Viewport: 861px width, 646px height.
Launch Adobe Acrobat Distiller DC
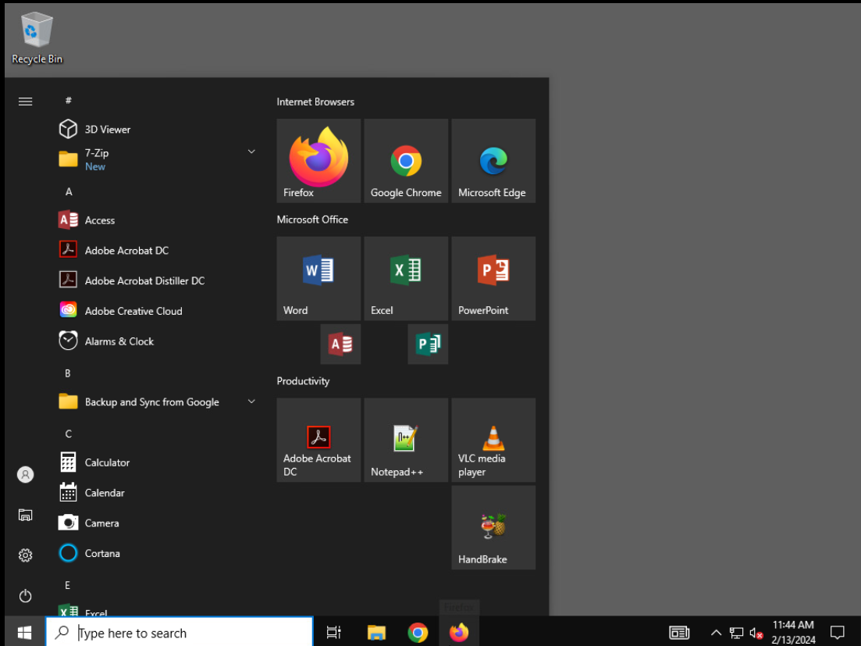point(156,280)
